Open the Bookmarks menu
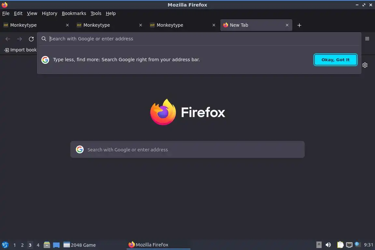The width and height of the screenshot is (375, 250). click(x=74, y=13)
